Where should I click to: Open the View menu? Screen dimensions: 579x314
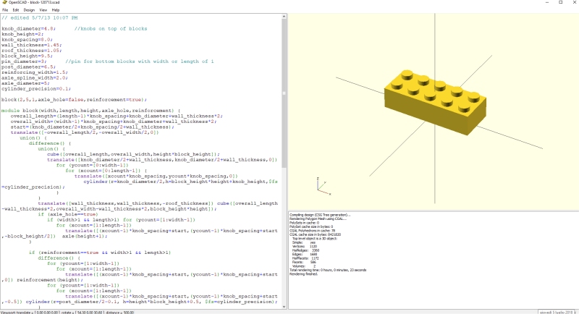[x=43, y=10]
